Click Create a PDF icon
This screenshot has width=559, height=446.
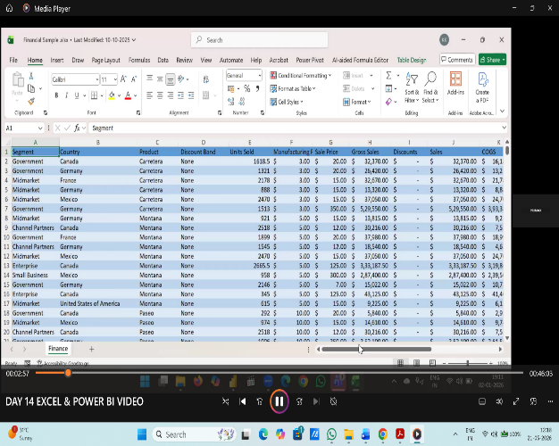(x=482, y=87)
